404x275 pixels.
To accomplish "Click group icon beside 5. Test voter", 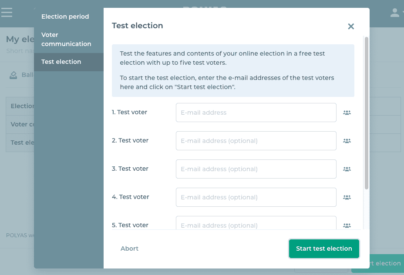I will pyautogui.click(x=347, y=225).
